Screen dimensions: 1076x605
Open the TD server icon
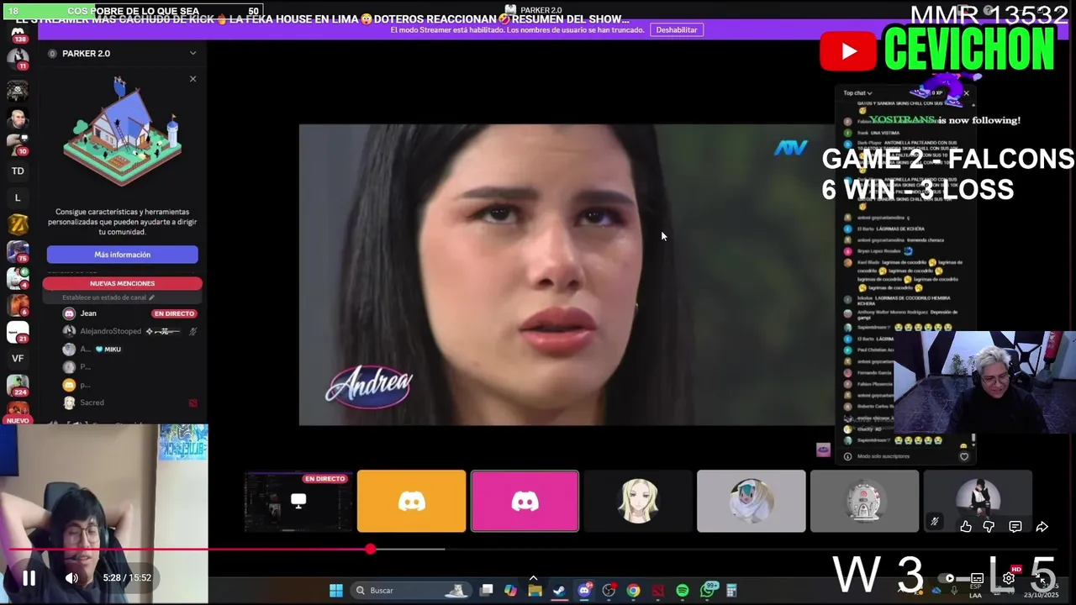[x=18, y=171]
